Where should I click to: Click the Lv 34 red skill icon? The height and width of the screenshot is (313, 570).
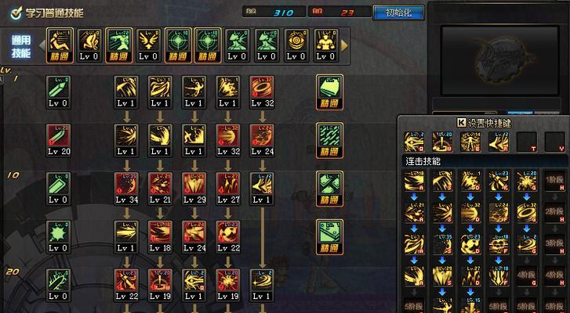[x=125, y=189]
